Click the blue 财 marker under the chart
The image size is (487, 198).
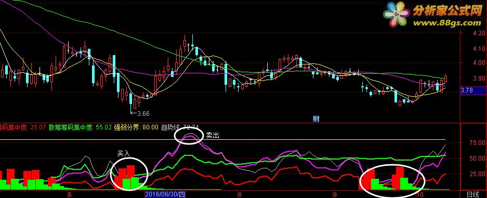click(316, 119)
